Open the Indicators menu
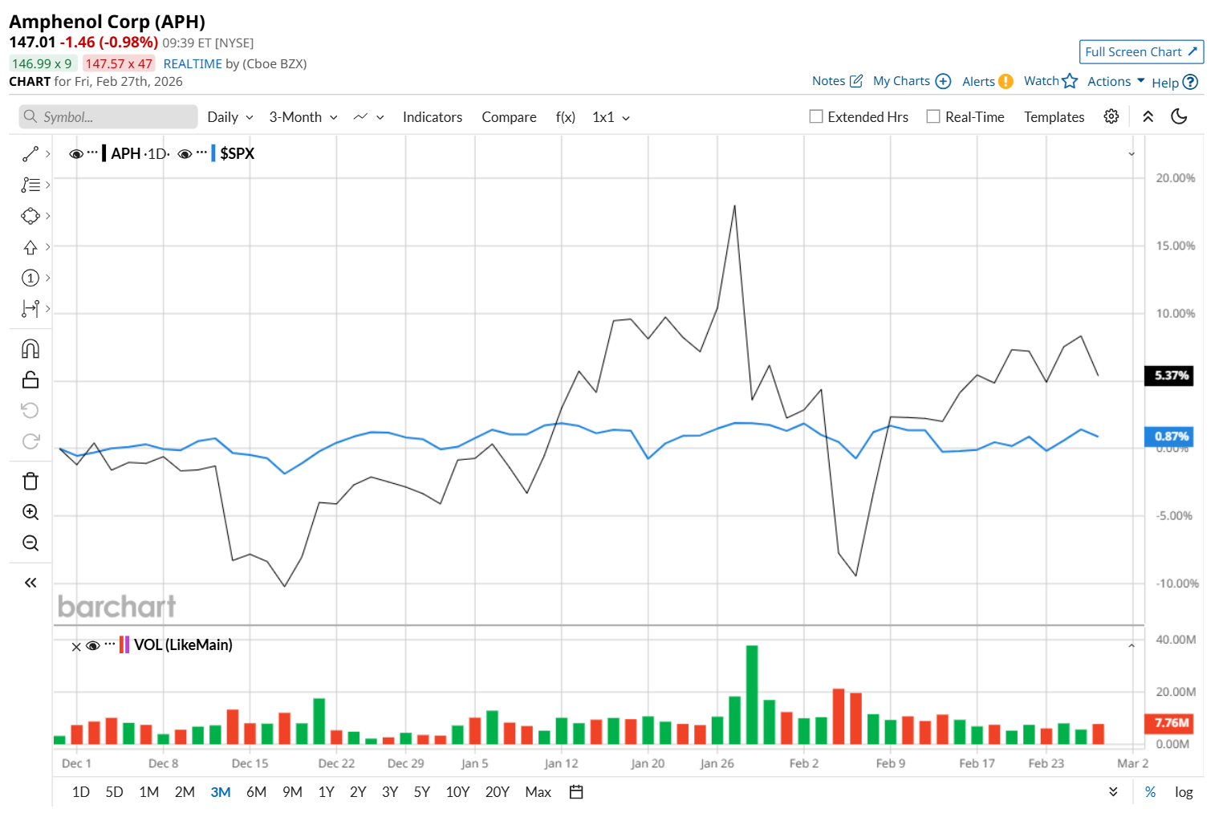 (x=433, y=117)
